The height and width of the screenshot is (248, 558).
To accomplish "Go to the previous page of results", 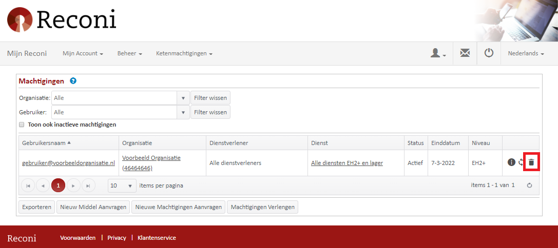I will [x=43, y=185].
